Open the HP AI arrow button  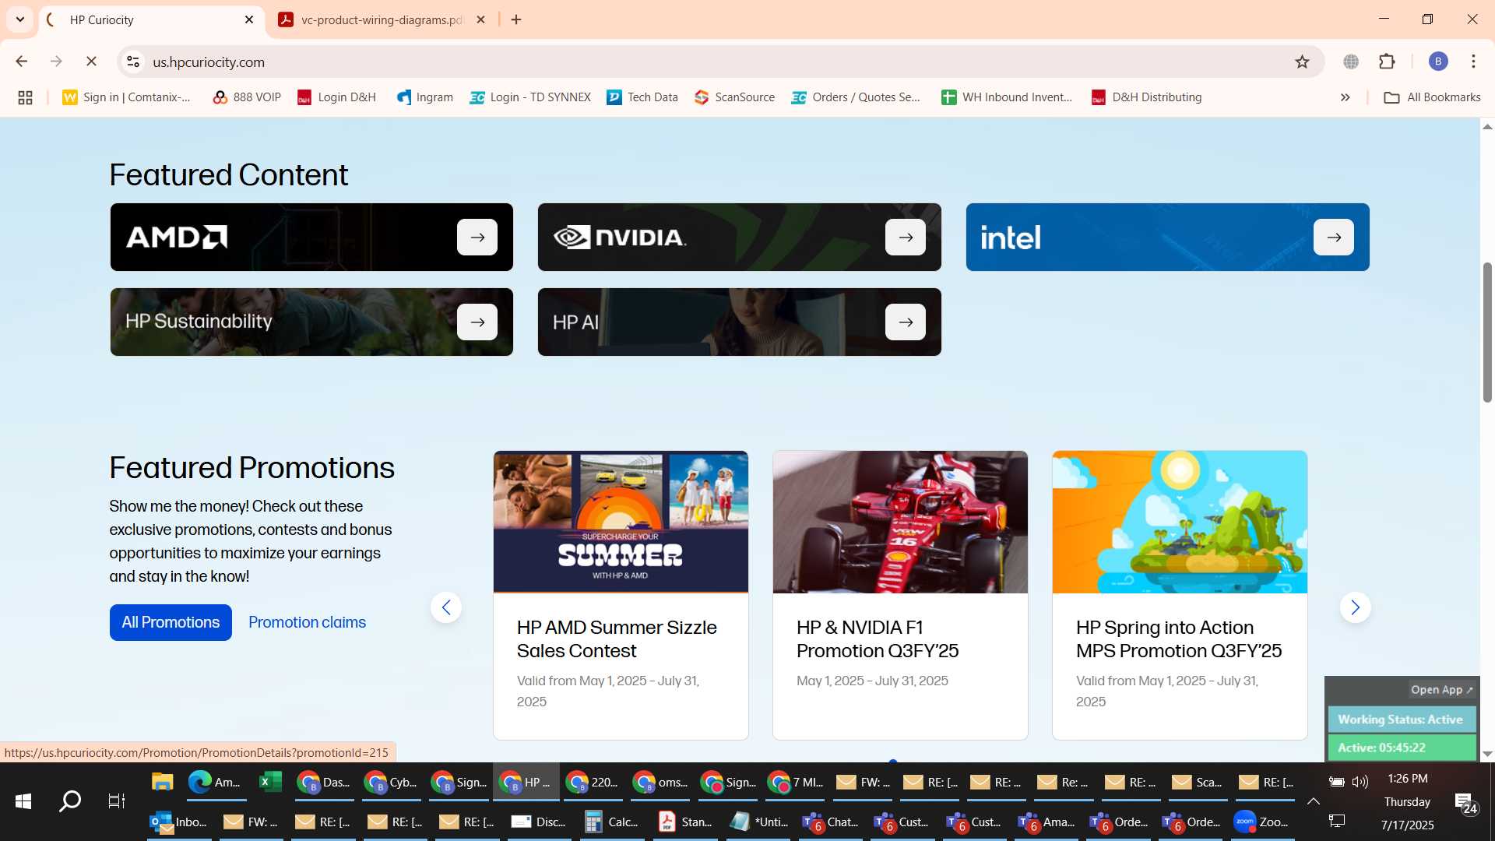(x=906, y=322)
